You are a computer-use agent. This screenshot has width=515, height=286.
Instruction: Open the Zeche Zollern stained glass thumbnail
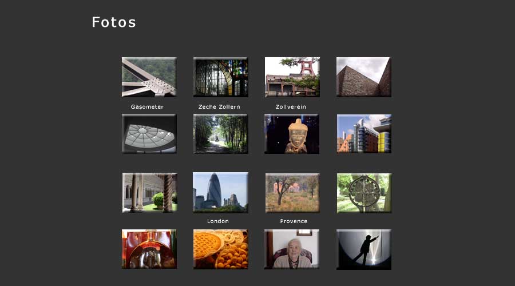(221, 77)
